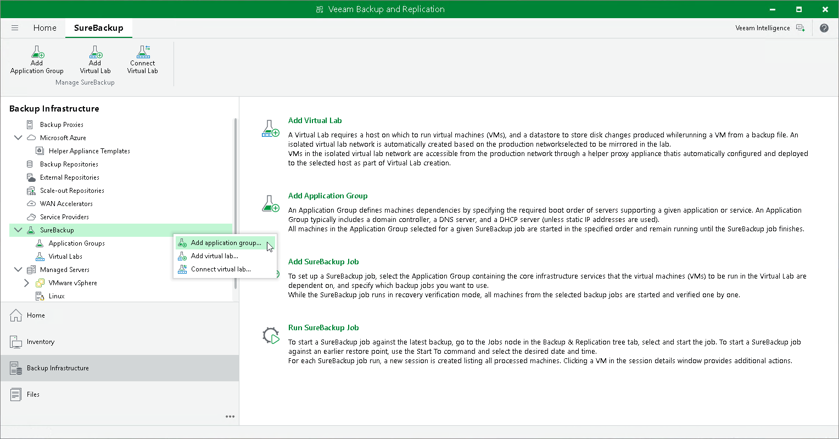Image resolution: width=839 pixels, height=439 pixels.
Task: Collapse the Managed Servers node
Action: point(18,270)
